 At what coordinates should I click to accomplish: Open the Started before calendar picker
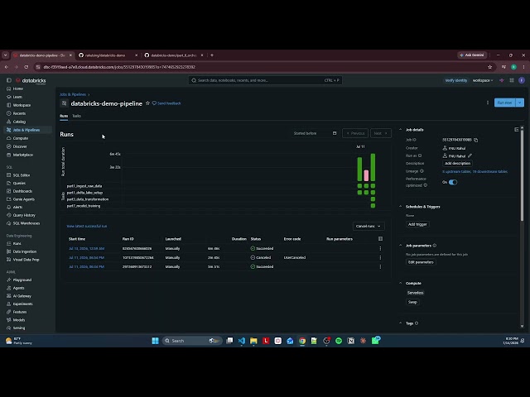(335, 133)
